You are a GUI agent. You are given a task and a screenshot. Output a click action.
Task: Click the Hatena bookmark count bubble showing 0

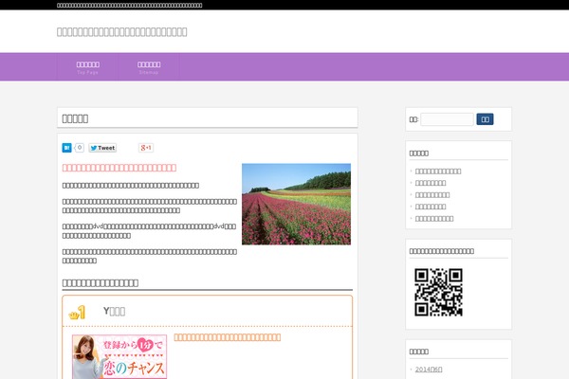click(x=79, y=148)
